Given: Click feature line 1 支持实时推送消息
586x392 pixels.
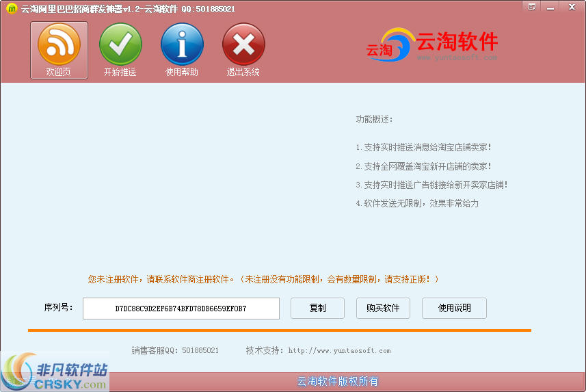Looking at the screenshot, I should [x=423, y=147].
